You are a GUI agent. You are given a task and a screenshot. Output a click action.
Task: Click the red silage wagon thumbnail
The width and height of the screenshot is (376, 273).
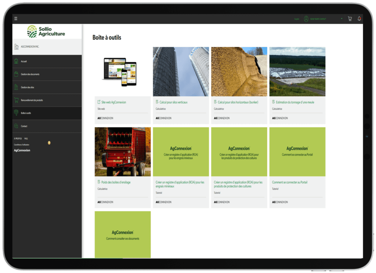(123, 152)
